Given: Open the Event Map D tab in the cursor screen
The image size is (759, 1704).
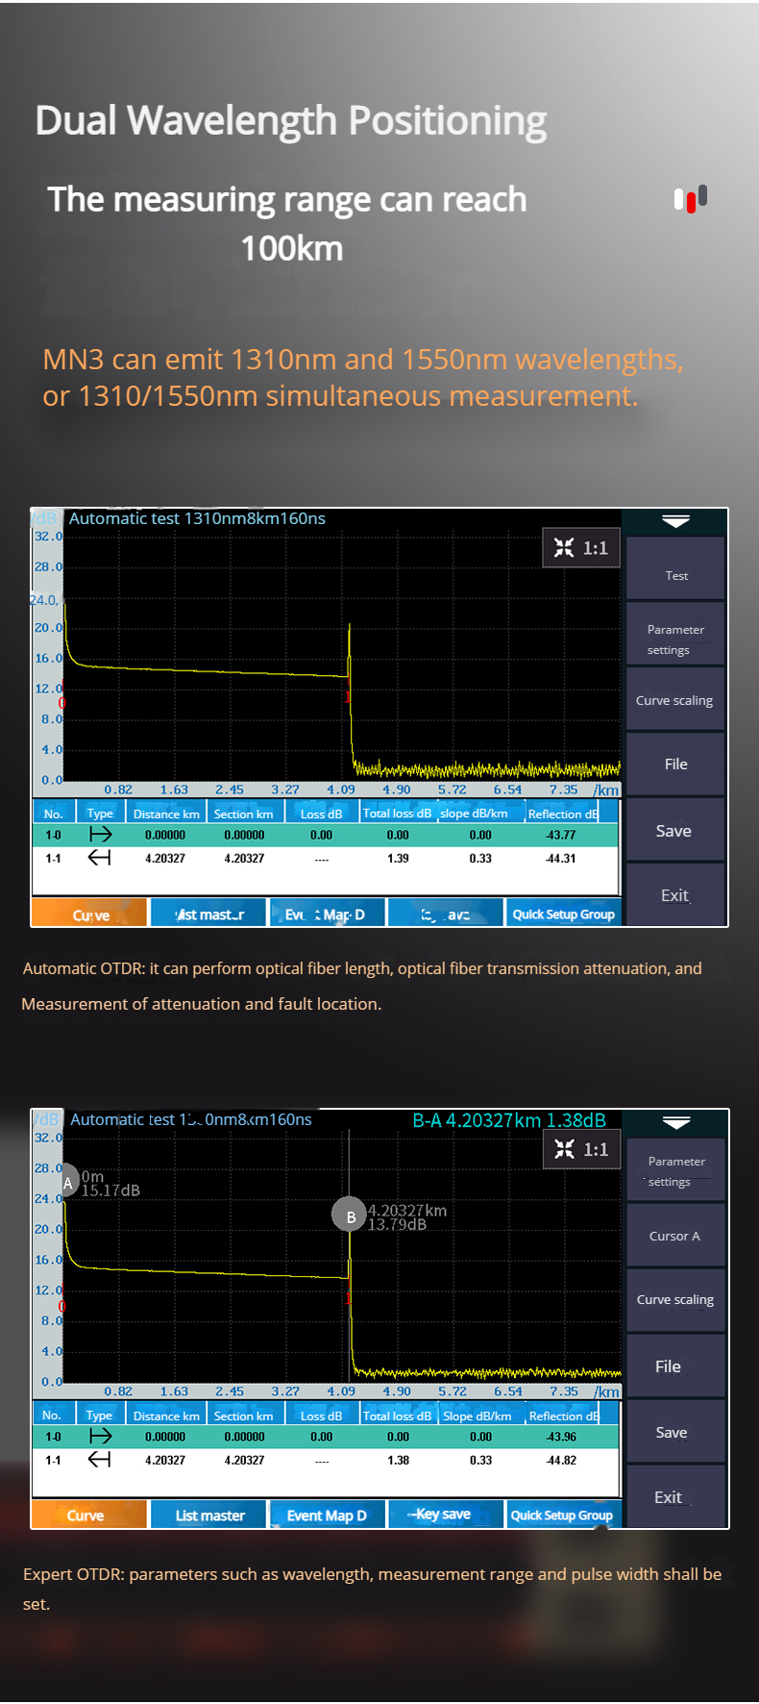Looking at the screenshot, I should tap(327, 1516).
